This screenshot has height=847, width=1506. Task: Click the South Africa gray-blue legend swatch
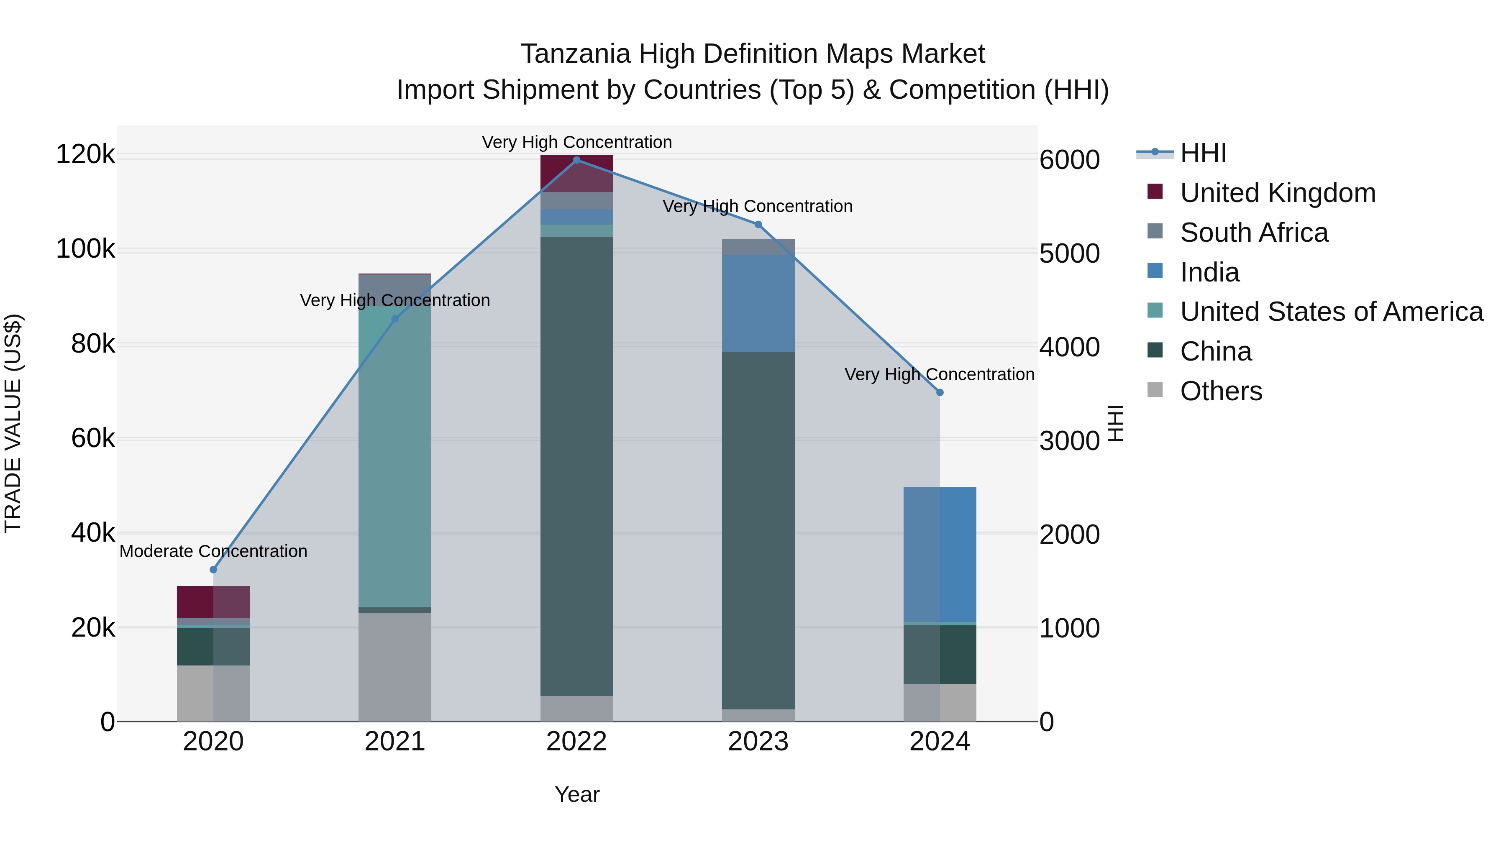point(1155,231)
